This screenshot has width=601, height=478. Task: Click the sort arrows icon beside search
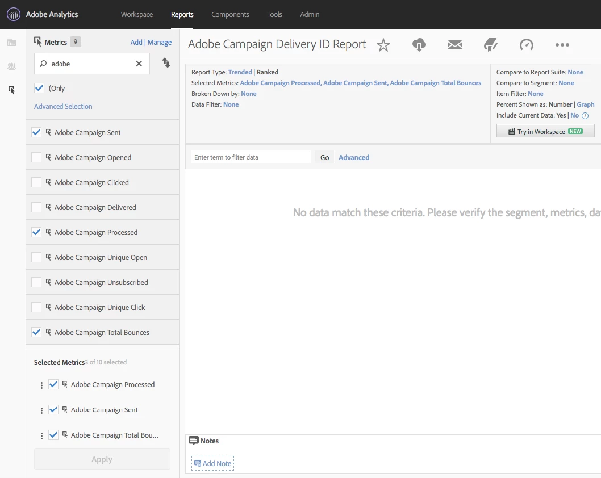point(166,62)
